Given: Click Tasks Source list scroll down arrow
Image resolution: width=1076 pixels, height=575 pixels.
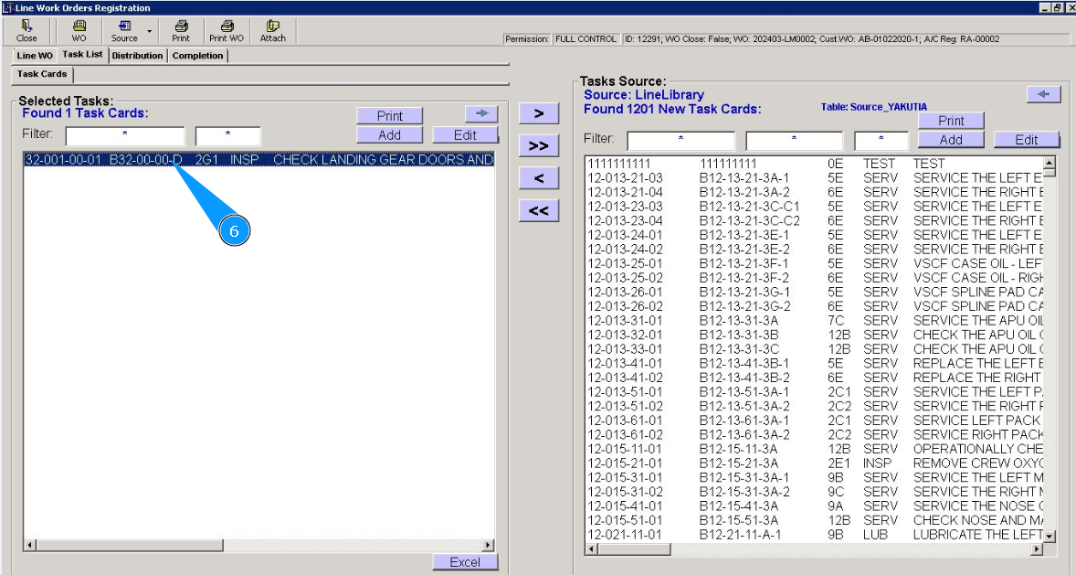Looking at the screenshot, I should (1050, 535).
